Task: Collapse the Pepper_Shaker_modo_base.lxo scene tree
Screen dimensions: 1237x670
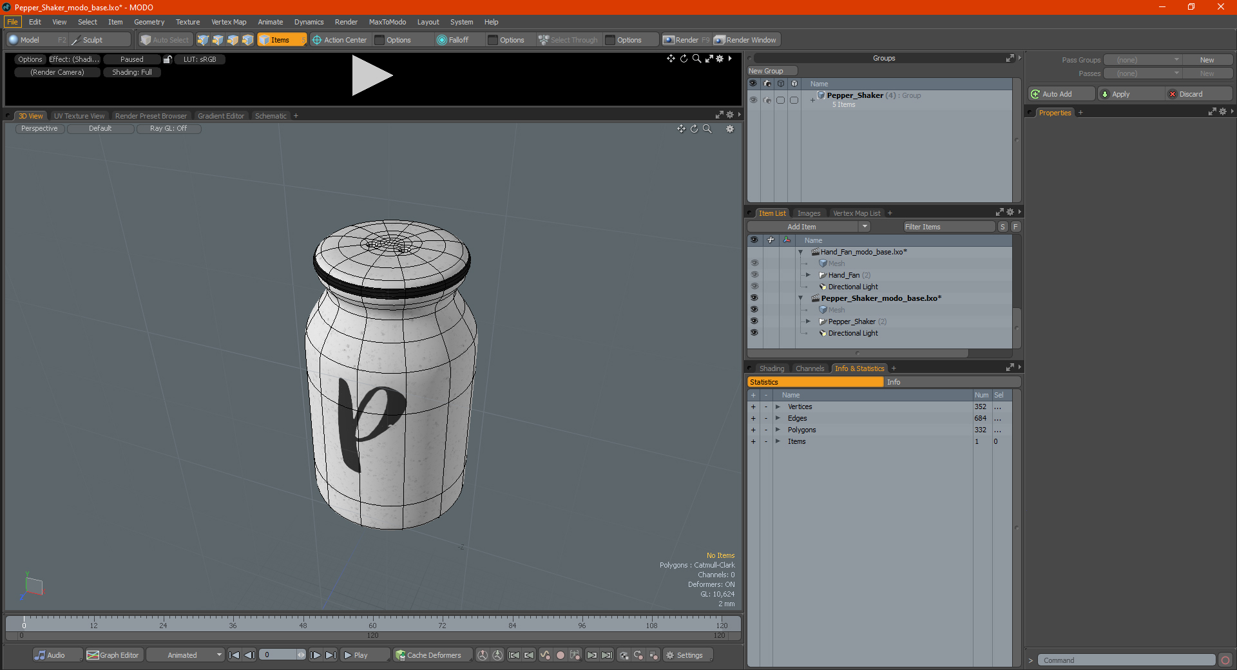Action: 801,298
